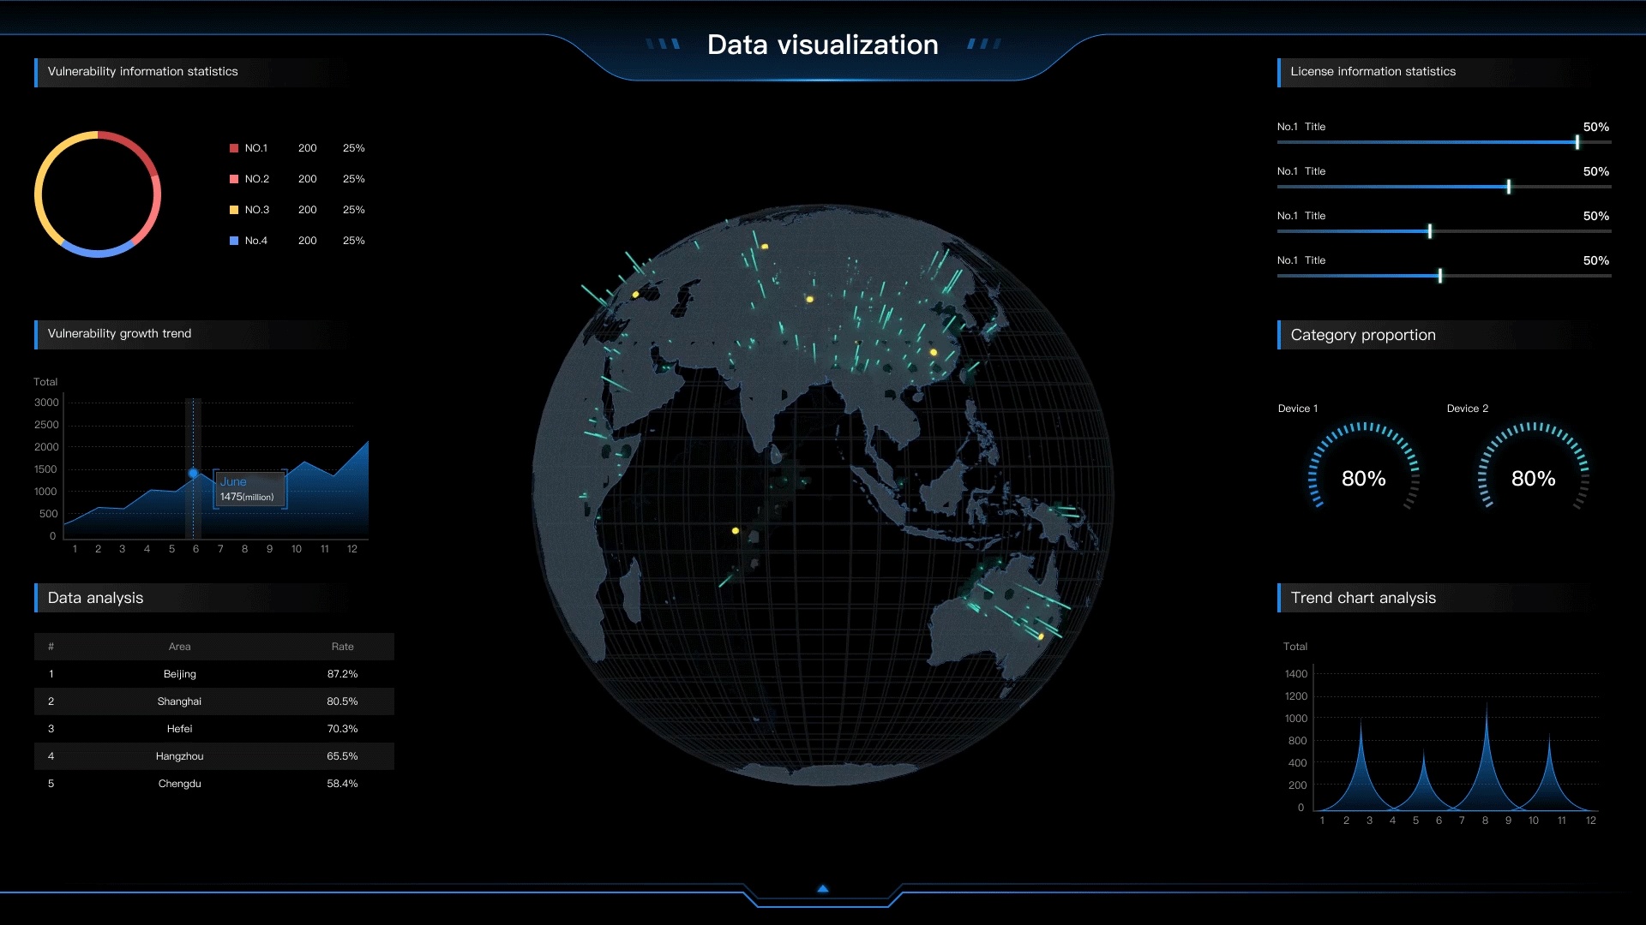
Task: Click the pink NO.2 legend square
Action: (234, 179)
